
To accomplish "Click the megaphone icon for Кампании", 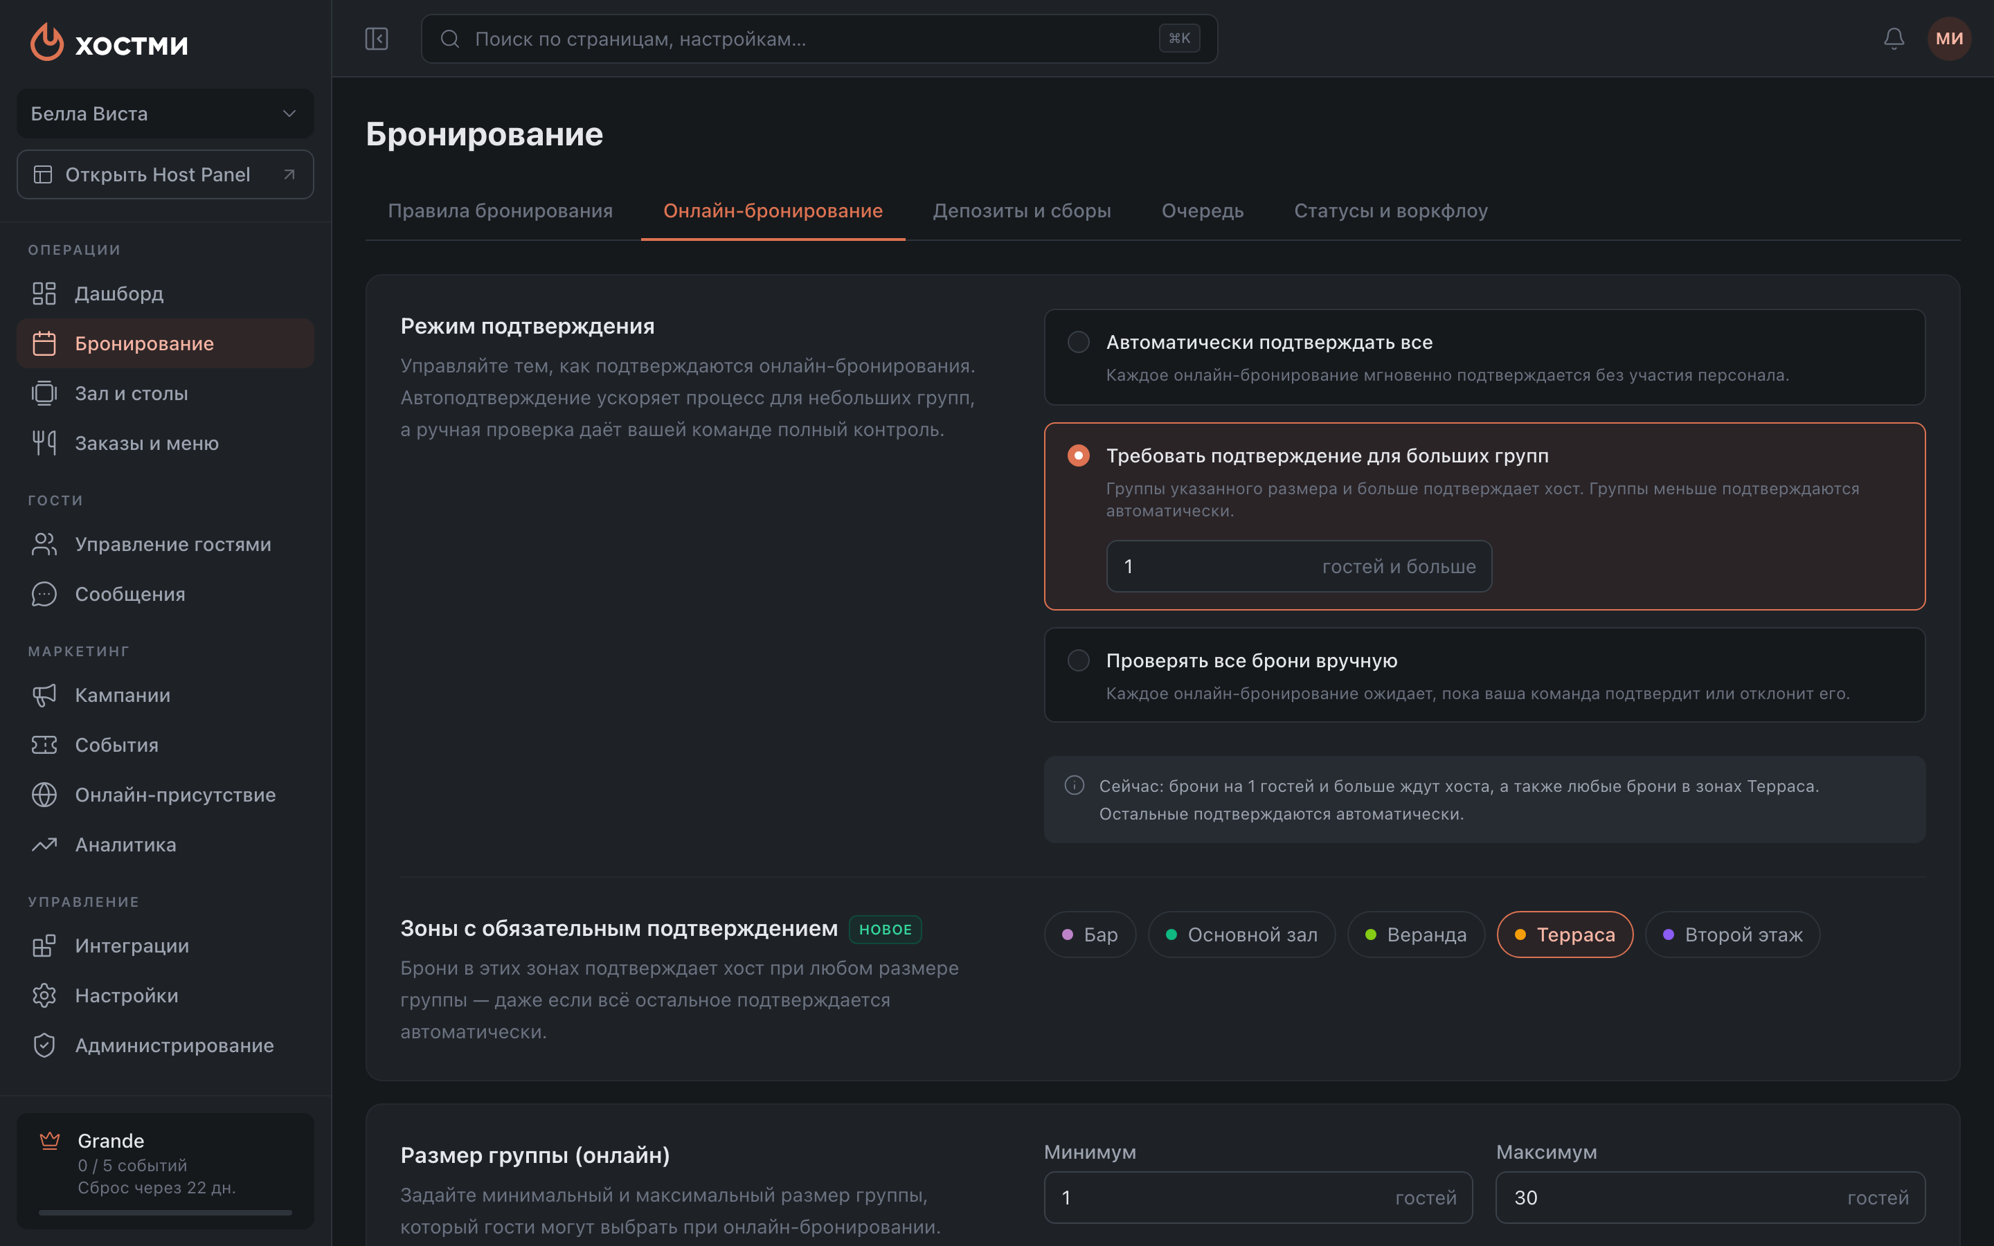I will 44,695.
